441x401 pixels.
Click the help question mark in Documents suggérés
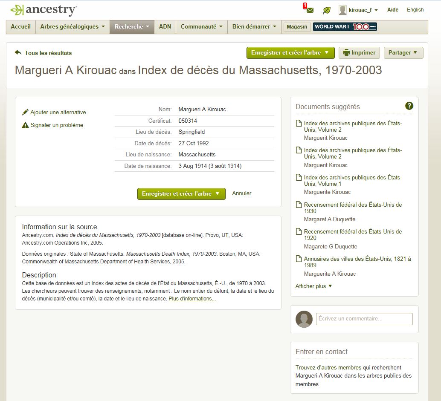click(x=409, y=106)
